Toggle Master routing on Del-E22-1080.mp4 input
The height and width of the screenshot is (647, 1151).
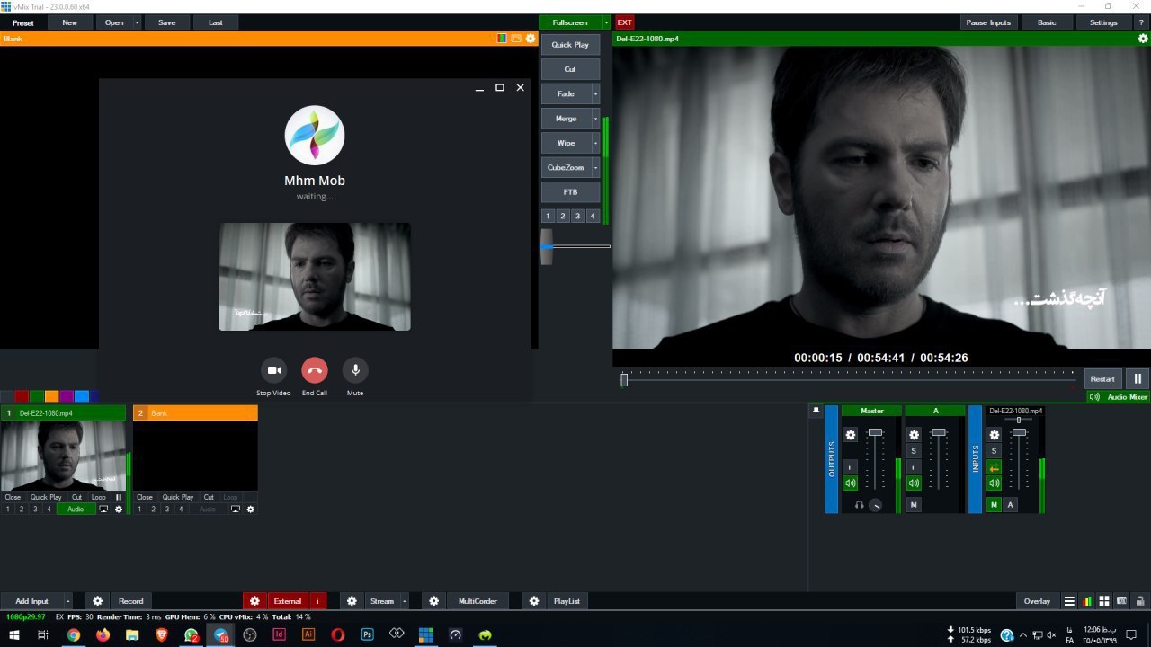pos(994,505)
